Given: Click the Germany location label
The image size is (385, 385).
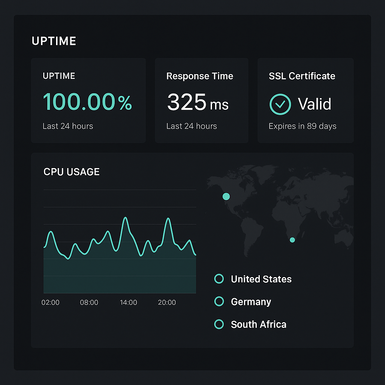Looking at the screenshot, I should [x=251, y=302].
